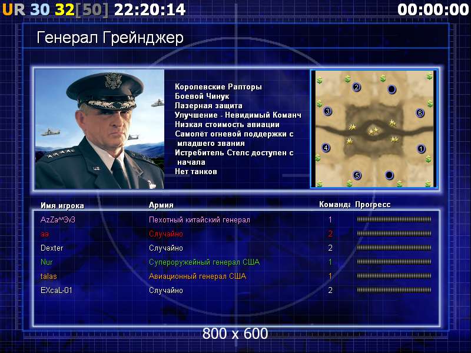This screenshot has height=353, width=471.
Task: Click the '800 x 600' resolution label
Action: (x=235, y=334)
